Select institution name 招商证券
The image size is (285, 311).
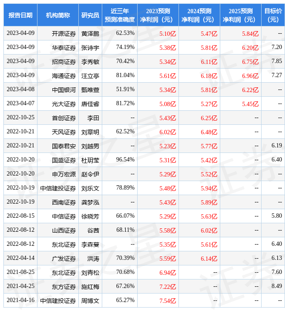[64, 62]
